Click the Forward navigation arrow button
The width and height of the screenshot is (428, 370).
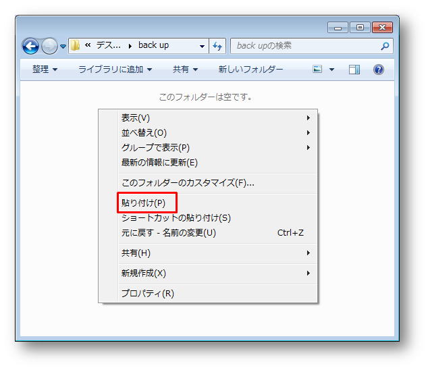[x=49, y=46]
